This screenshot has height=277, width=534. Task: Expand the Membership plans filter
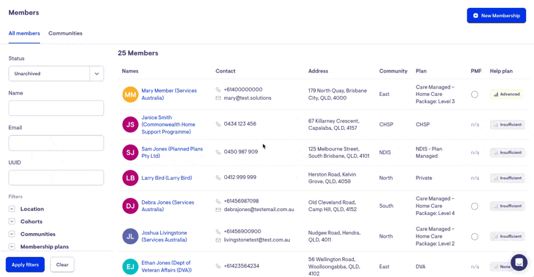click(12, 247)
